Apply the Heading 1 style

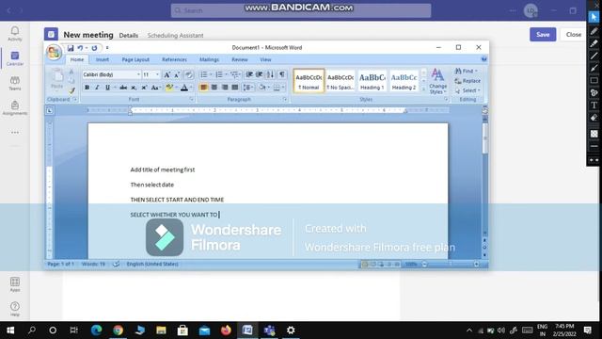(372, 81)
